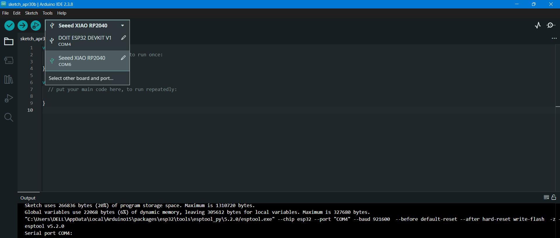This screenshot has width=560, height=238.
Task: Open the Debug panel sidebar icon
Action: [9, 98]
